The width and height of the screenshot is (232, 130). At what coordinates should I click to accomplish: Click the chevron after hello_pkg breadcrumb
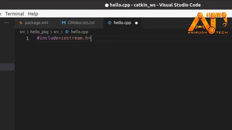51,32
